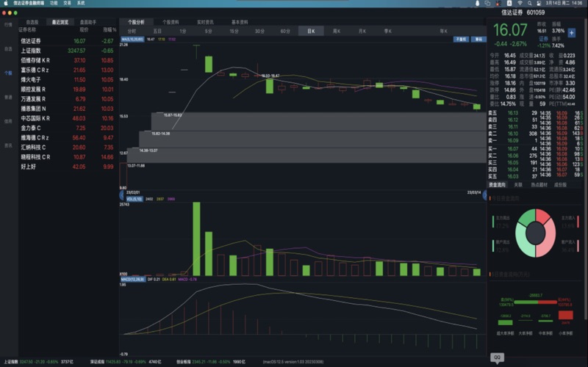This screenshot has width=588, height=367.
Task: Select 烽火电子 in the recent list
Action: (x=68, y=80)
